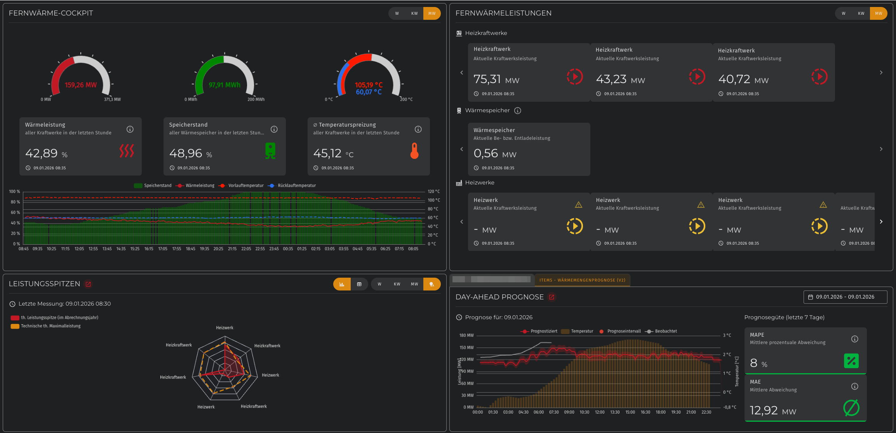Click left chevron in Wärmespeicher row
The height and width of the screenshot is (433, 896).
click(461, 149)
